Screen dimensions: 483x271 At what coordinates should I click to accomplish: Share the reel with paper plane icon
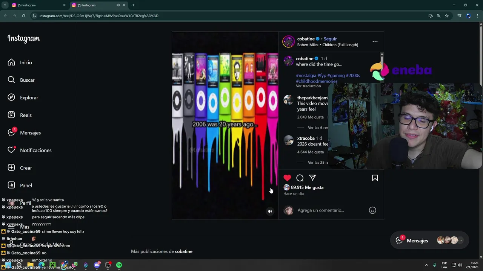click(x=312, y=178)
